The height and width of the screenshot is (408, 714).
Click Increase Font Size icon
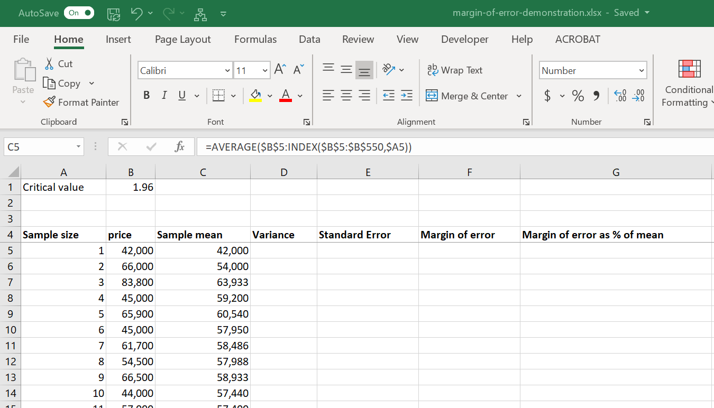click(x=280, y=70)
